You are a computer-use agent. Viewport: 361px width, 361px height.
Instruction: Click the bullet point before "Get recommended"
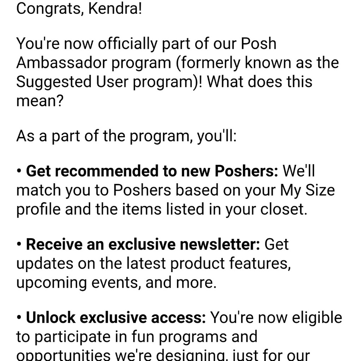click(19, 171)
